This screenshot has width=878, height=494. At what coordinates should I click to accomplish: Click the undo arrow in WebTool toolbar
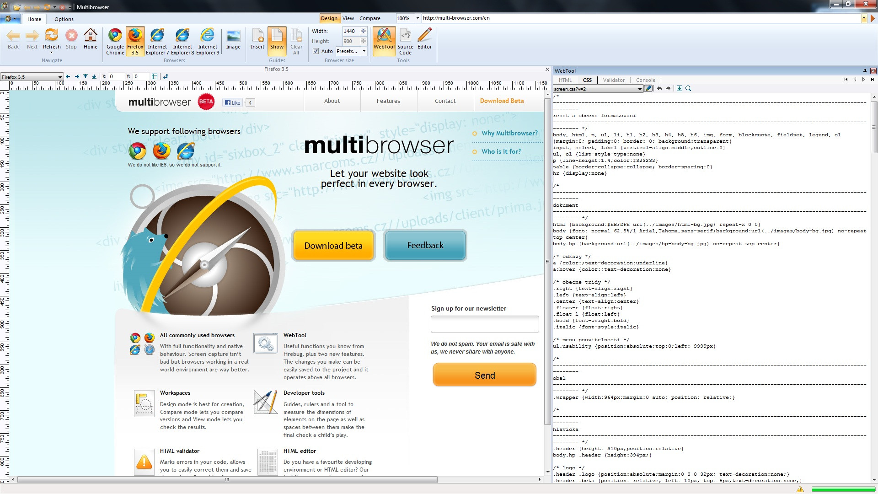[x=659, y=88]
